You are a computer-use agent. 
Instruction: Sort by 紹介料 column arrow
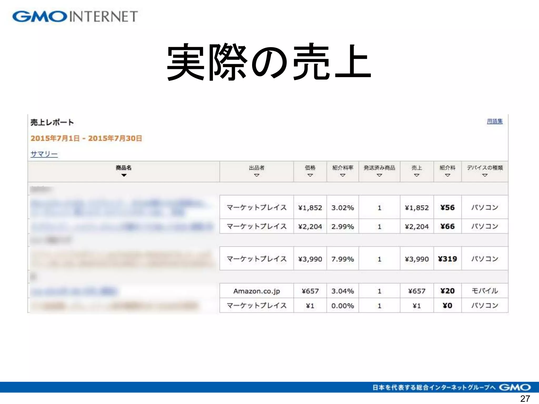[x=447, y=175]
